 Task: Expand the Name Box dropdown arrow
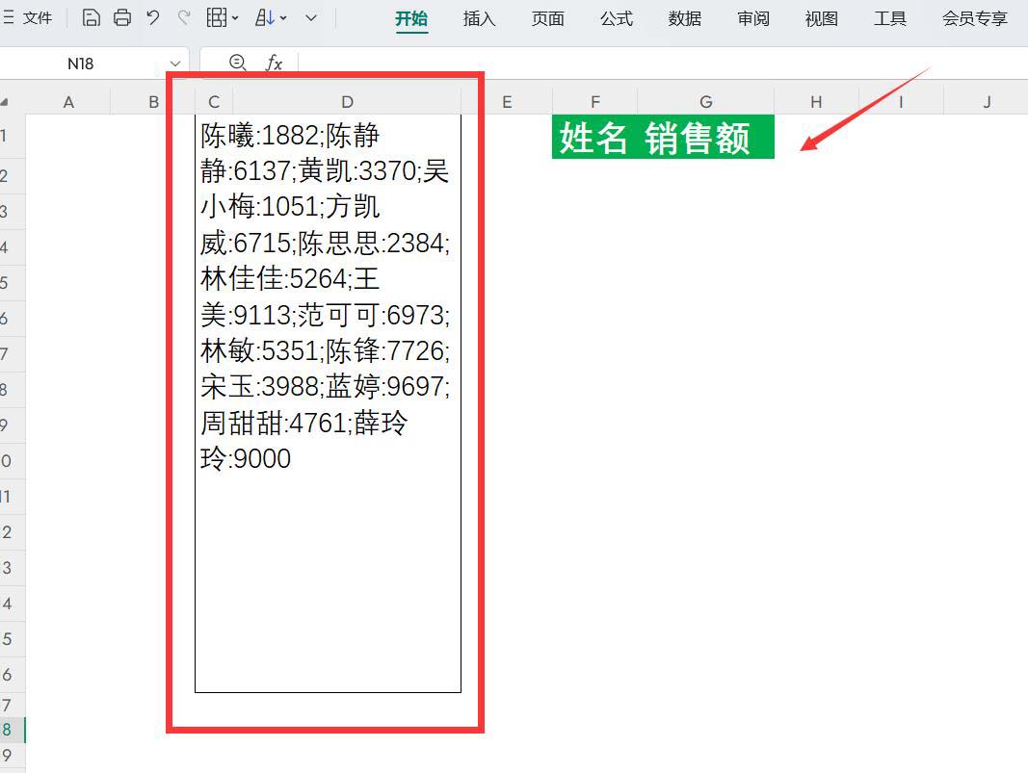pyautogui.click(x=174, y=64)
